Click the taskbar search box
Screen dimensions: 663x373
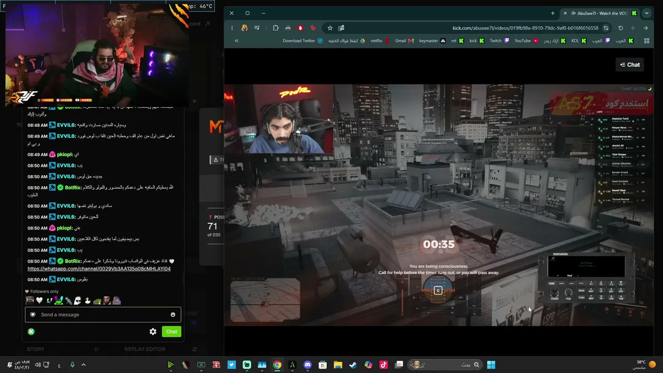(x=445, y=365)
